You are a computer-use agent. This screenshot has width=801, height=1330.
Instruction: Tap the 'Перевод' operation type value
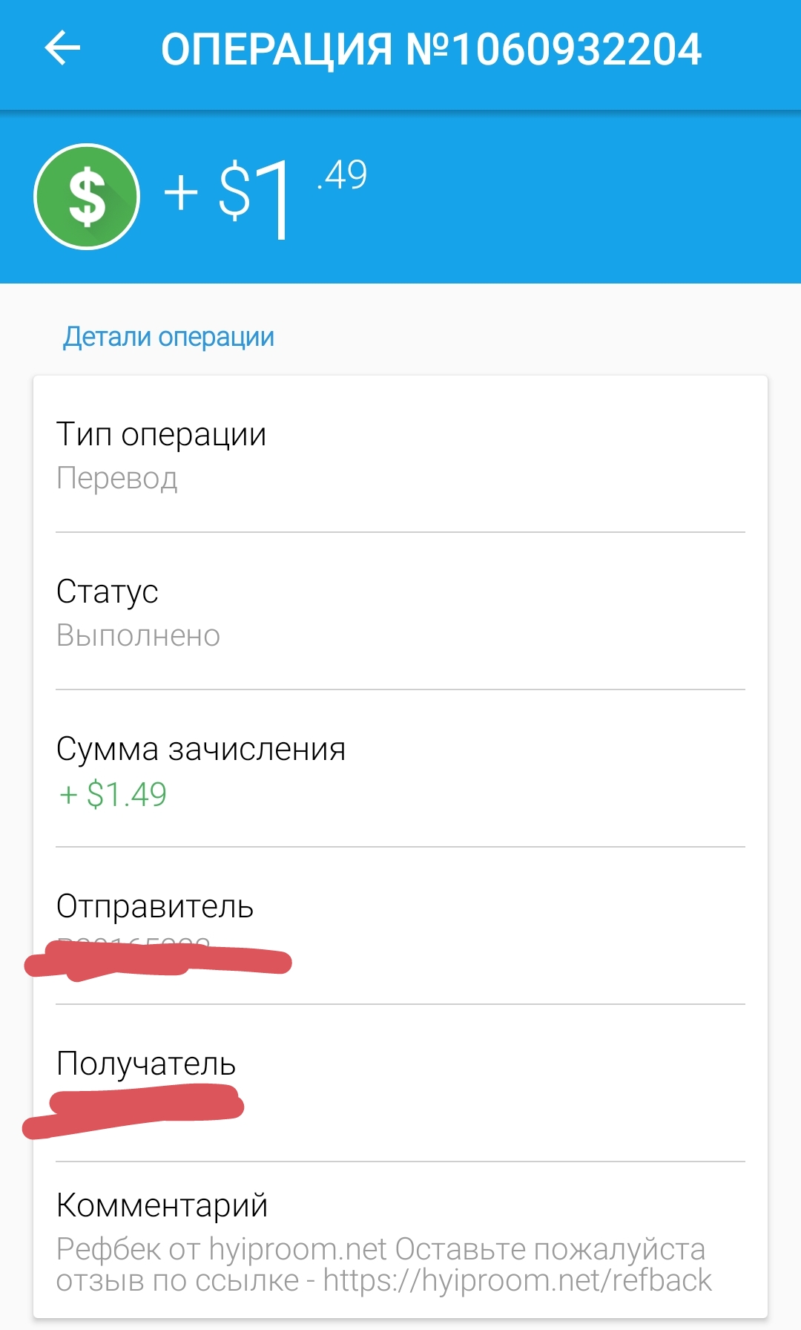pos(117,479)
